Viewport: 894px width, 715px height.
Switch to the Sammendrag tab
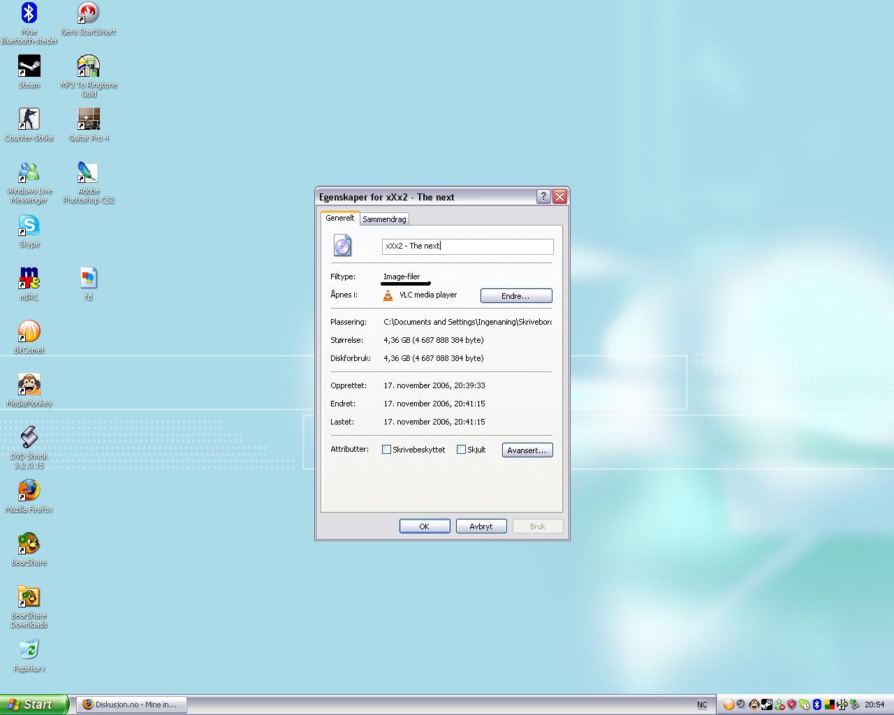point(384,219)
